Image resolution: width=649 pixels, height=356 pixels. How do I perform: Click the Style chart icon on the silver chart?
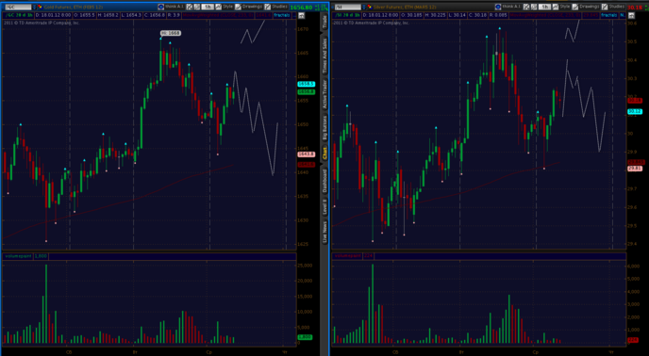[x=556, y=7]
